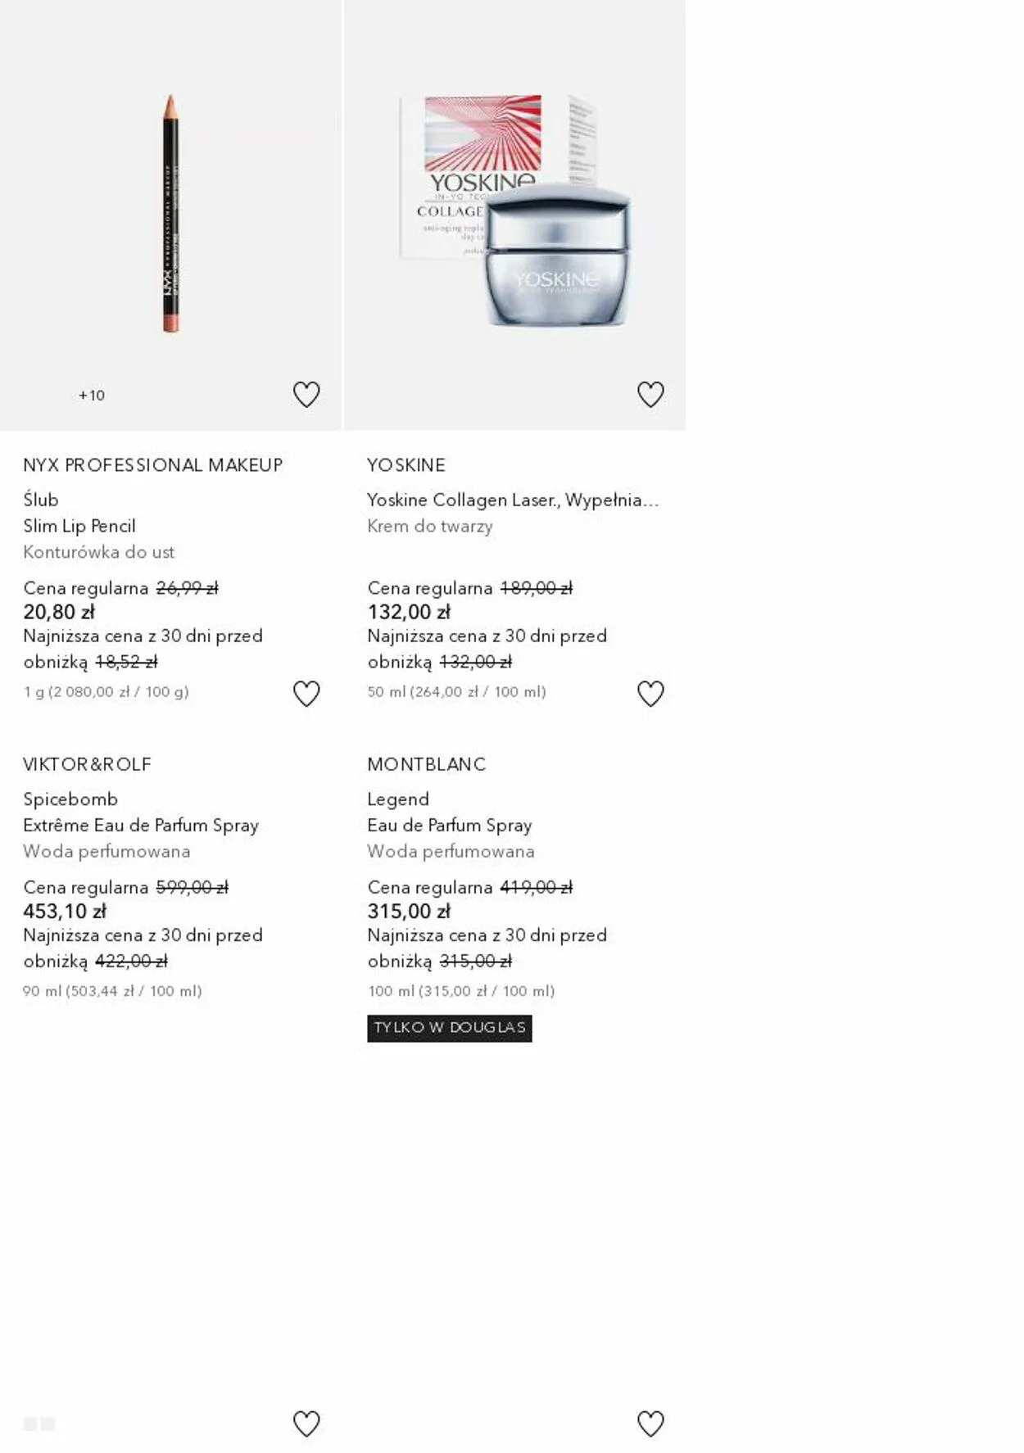Click heart beside the 1 g unit price

[306, 694]
